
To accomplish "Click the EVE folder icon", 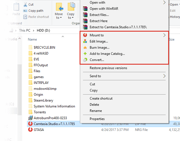I will click(x=30, y=59).
